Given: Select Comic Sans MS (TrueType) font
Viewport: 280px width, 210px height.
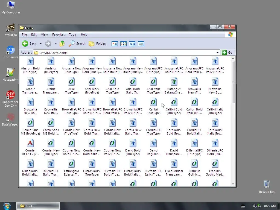Looking at the screenshot, I should click(x=30, y=123).
